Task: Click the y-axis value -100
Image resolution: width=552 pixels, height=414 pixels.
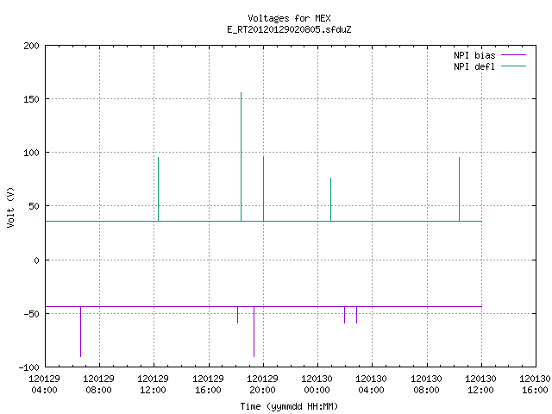Action: click(28, 367)
